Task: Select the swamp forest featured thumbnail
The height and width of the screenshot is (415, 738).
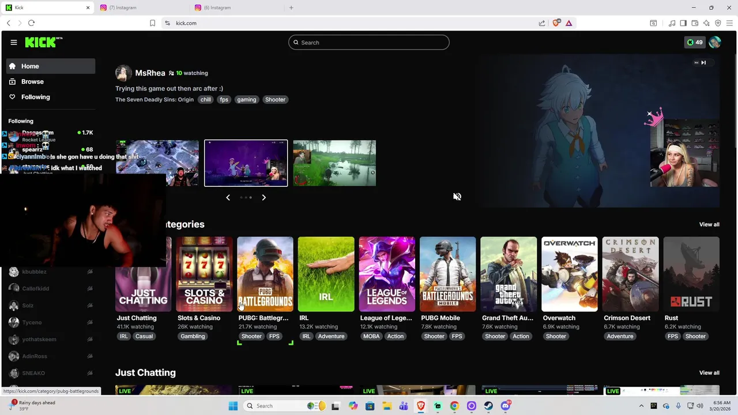Action: [334, 163]
